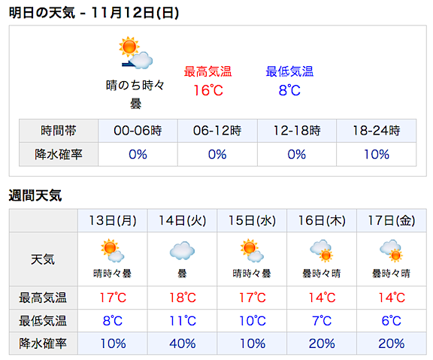This screenshot has width=433, height=360.
Task: Click the 16℃ high temperature for tomorrow
Action: coord(208,90)
